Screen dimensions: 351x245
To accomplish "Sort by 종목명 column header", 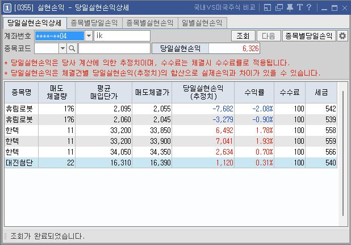I will point(22,92).
